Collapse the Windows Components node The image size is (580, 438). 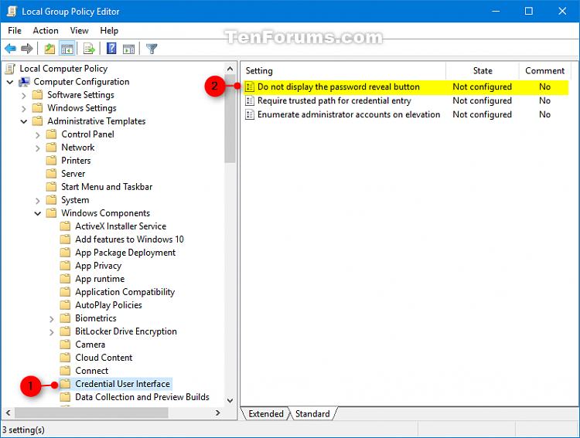[x=37, y=214]
